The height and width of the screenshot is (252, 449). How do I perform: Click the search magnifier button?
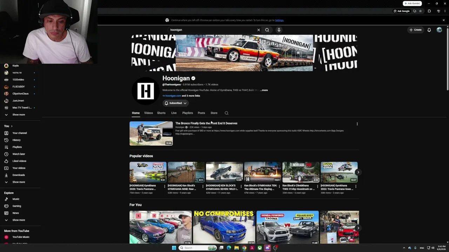pos(267,30)
